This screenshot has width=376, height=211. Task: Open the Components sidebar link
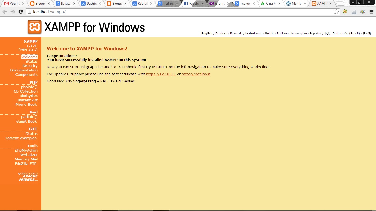click(x=26, y=74)
